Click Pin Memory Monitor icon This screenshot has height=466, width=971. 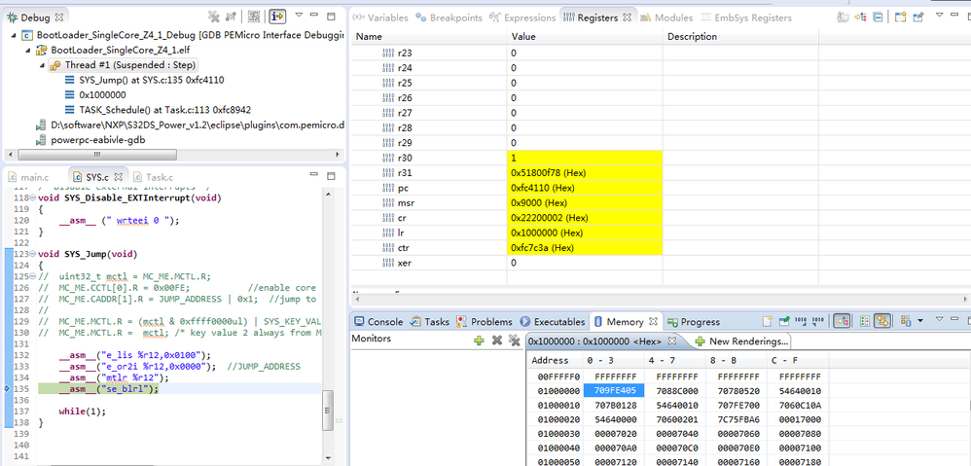[x=784, y=321]
